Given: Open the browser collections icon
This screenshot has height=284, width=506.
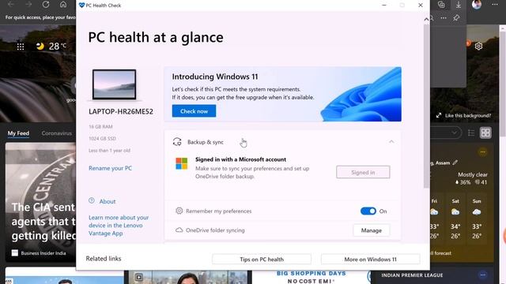Looking at the screenshot, I should tap(441, 5).
